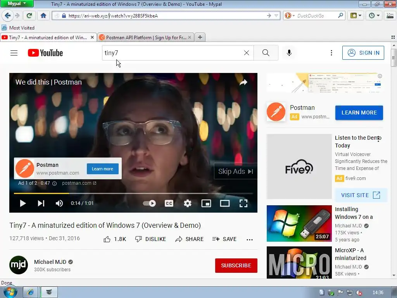Click muted volume tray icon
The width and height of the screenshot is (397, 298).
(359, 293)
